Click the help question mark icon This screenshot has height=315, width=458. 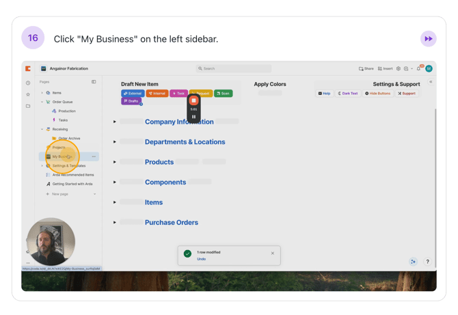tap(427, 262)
